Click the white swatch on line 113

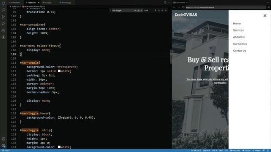59,71
